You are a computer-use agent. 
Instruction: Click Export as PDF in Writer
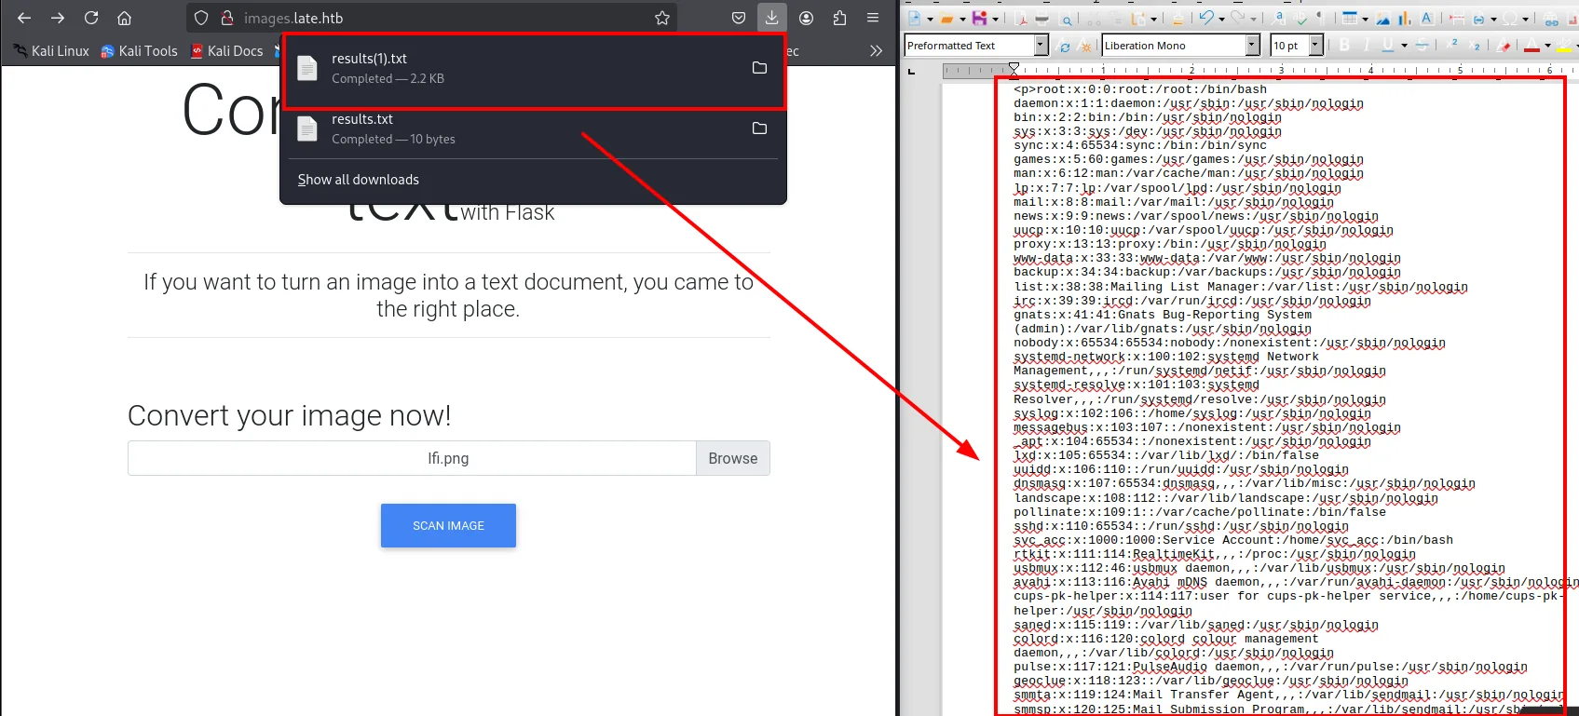click(x=1022, y=19)
